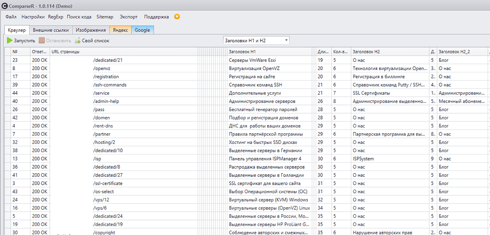Open the Настройки menu
The height and width of the screenshot is (235, 490).
click(33, 17)
